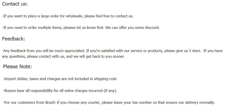Click the 'customers from Brazil' sentence
This screenshot has height=110, width=228.
tap(109, 103)
